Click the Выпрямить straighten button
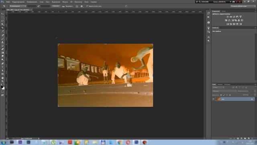The width and height of the screenshot is (257, 145). (x=67, y=6)
